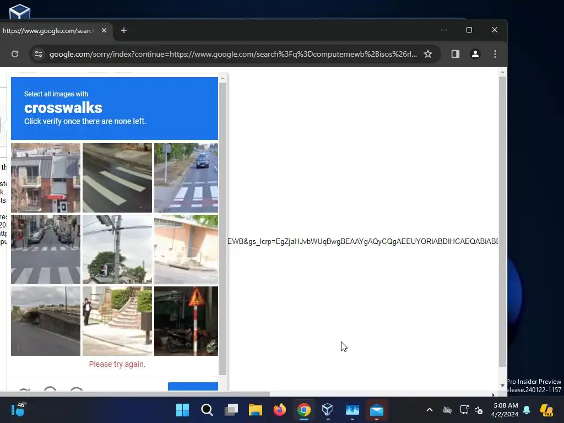Image resolution: width=564 pixels, height=423 pixels.
Task: Open the Mail app in taskbar
Action: (377, 410)
